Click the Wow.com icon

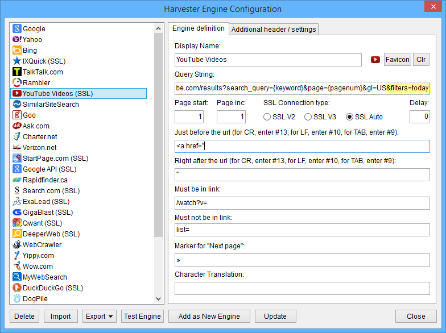[17, 266]
